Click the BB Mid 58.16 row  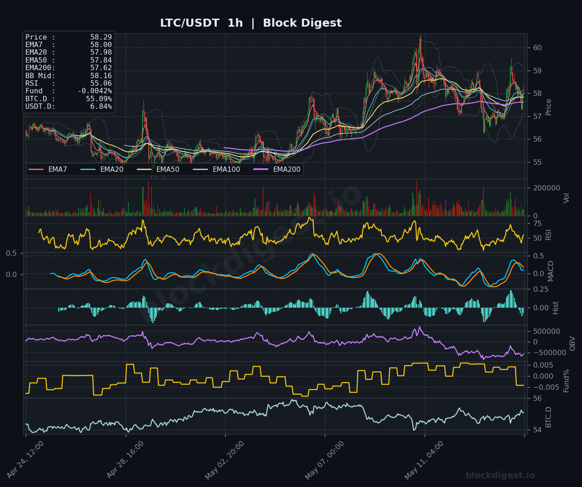point(68,75)
